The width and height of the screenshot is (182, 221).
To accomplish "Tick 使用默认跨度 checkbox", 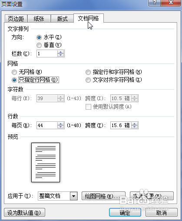I will tap(88, 107).
